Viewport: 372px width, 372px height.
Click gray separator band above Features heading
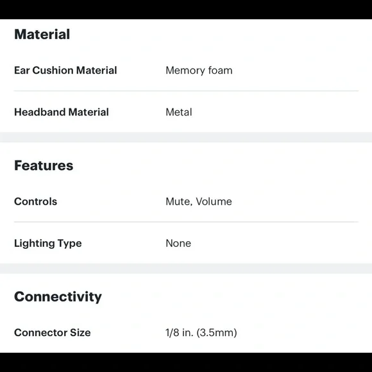point(186,137)
